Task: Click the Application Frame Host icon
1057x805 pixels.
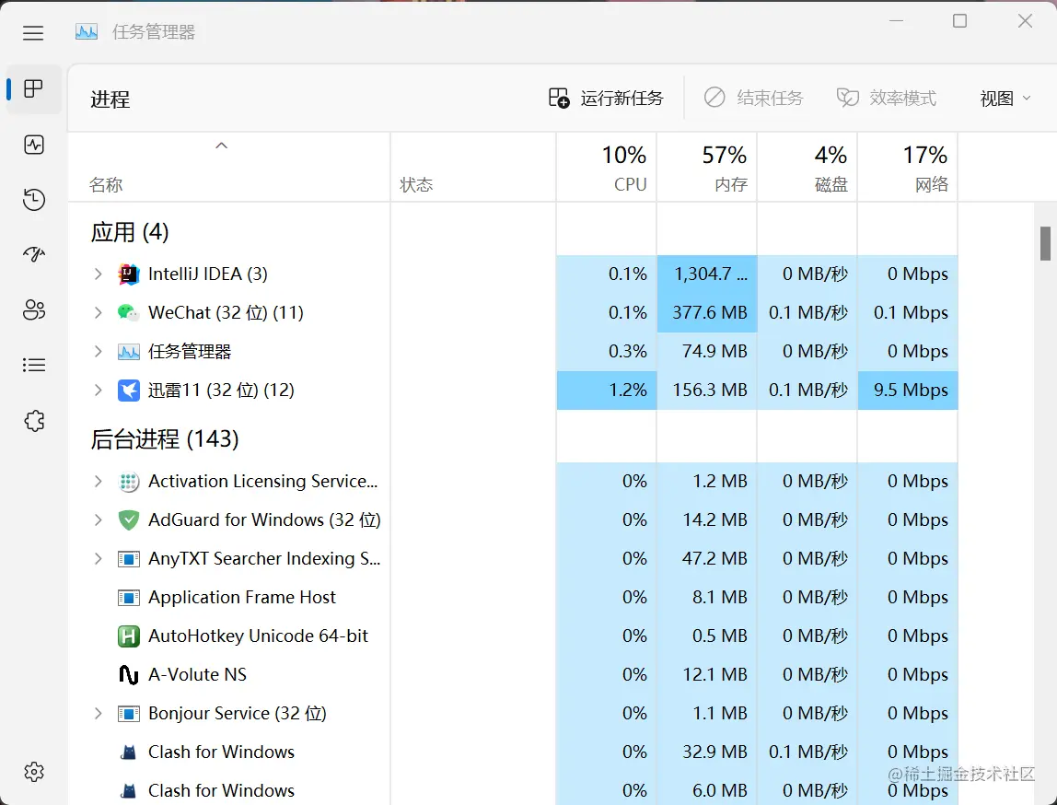Action: (x=128, y=598)
